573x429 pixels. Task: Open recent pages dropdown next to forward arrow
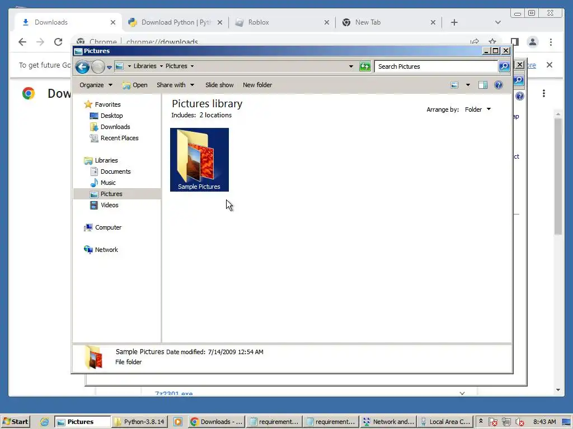pos(109,67)
